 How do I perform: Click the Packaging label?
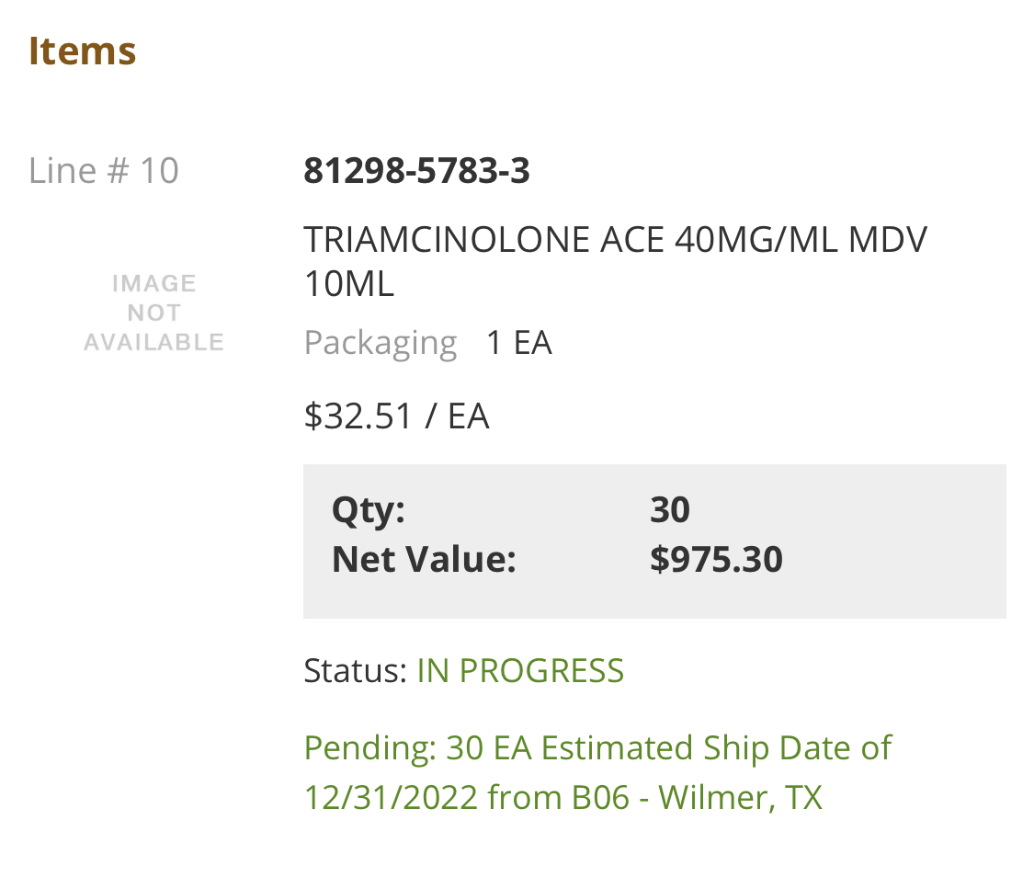click(381, 343)
